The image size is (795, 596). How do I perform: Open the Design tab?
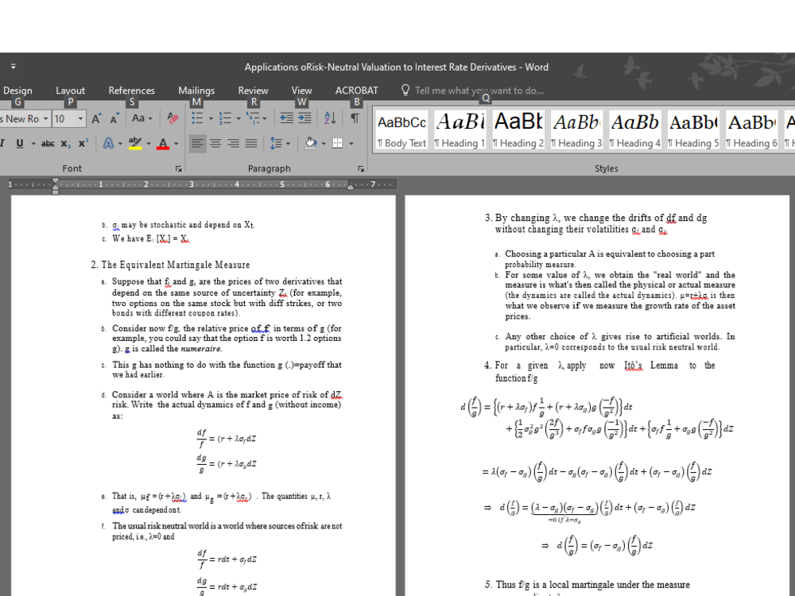click(17, 91)
